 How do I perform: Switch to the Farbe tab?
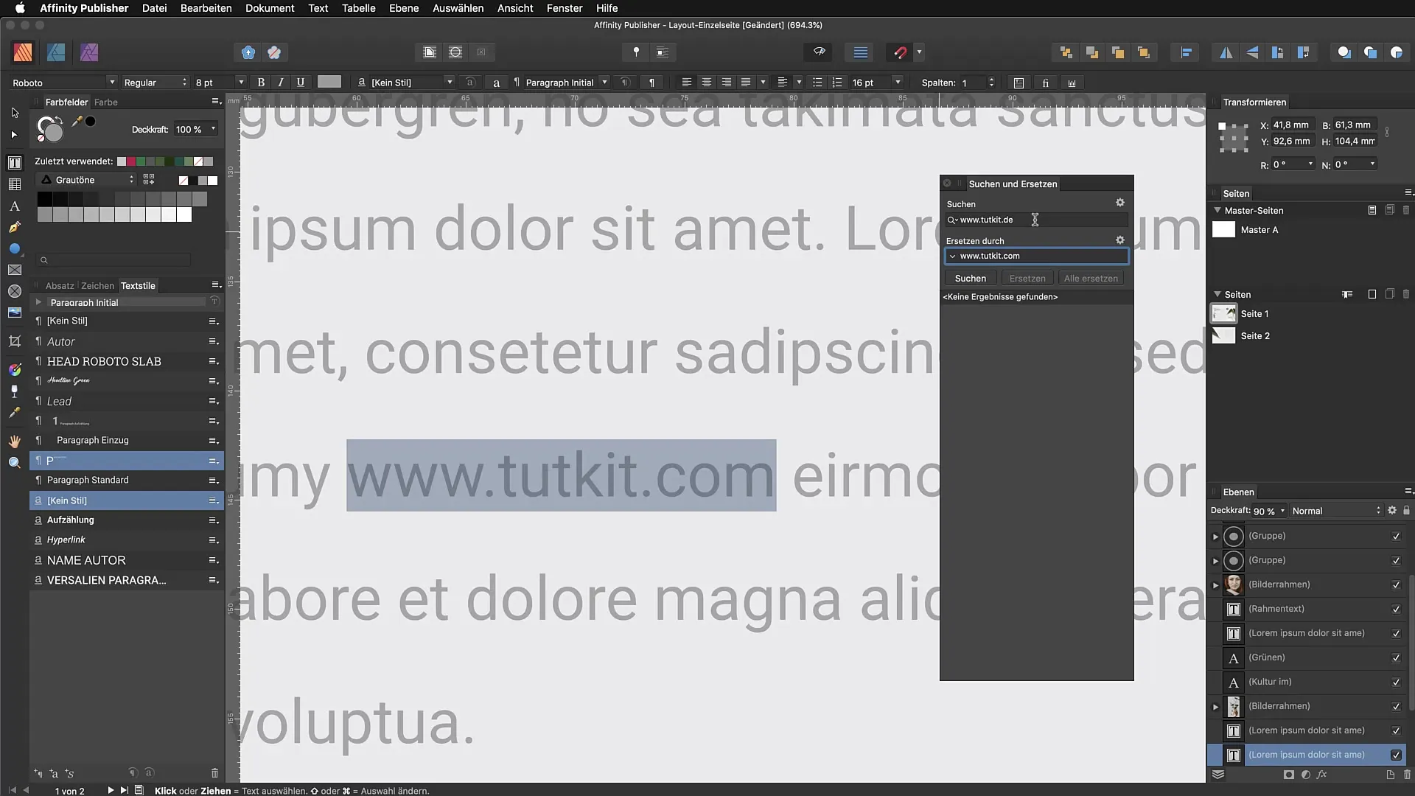[106, 102]
